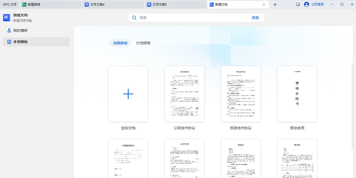
Task: Maximize the WPS window
Action: [342, 4]
